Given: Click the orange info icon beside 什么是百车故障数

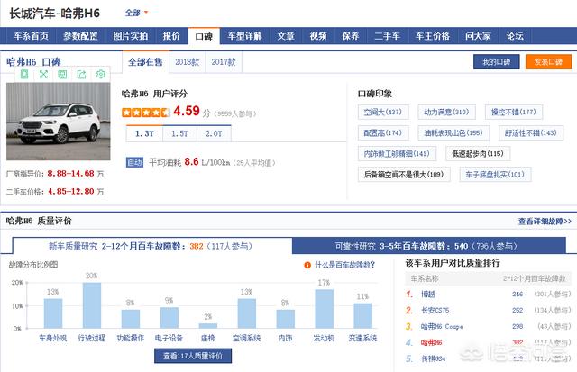Looking at the screenshot, I should pos(307,265).
